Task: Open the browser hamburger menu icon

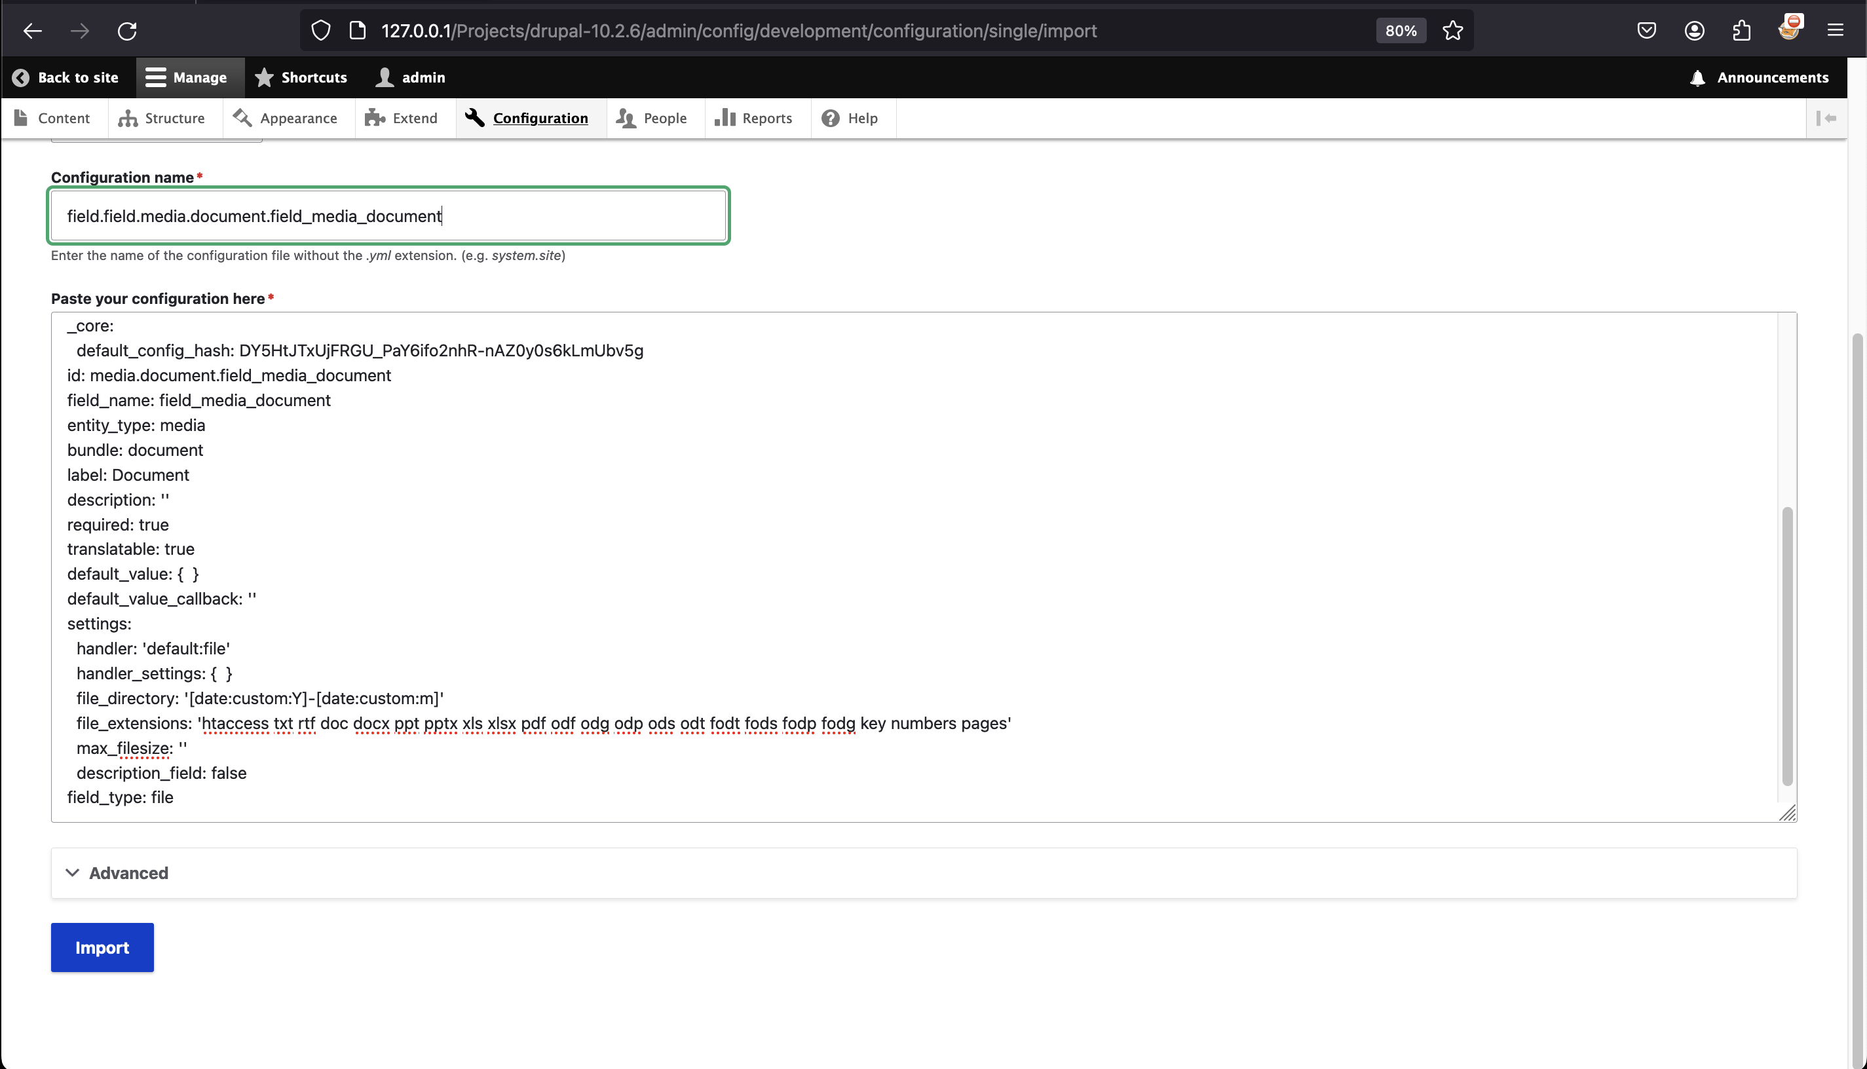Action: (x=1835, y=31)
